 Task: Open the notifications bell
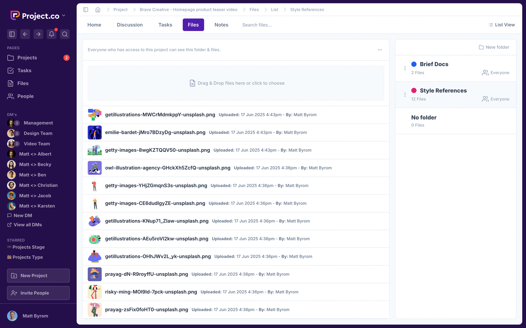52,34
